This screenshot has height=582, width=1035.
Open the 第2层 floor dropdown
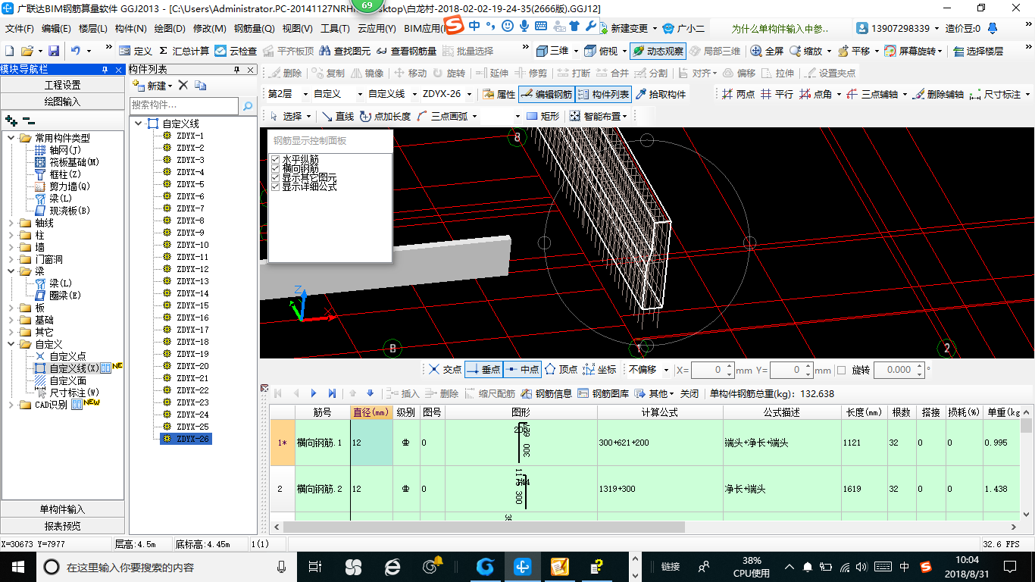coord(305,95)
